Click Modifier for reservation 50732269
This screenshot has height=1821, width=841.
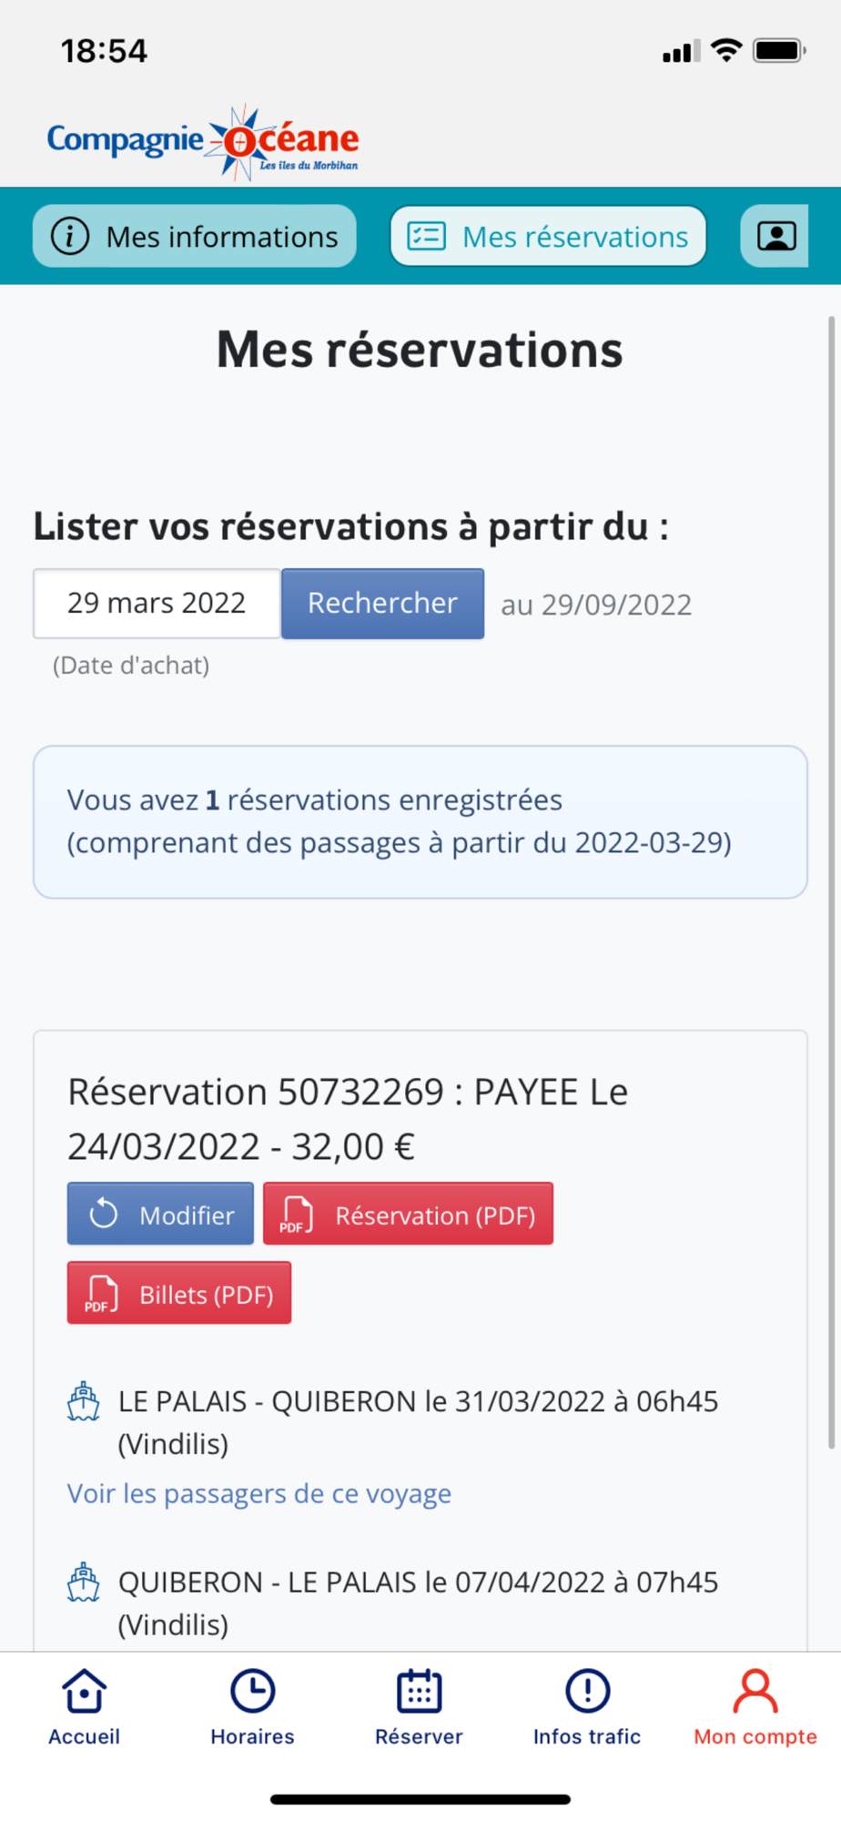coord(160,1214)
